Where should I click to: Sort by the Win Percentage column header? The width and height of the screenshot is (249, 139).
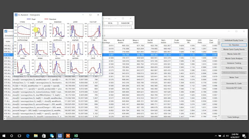click(106, 41)
